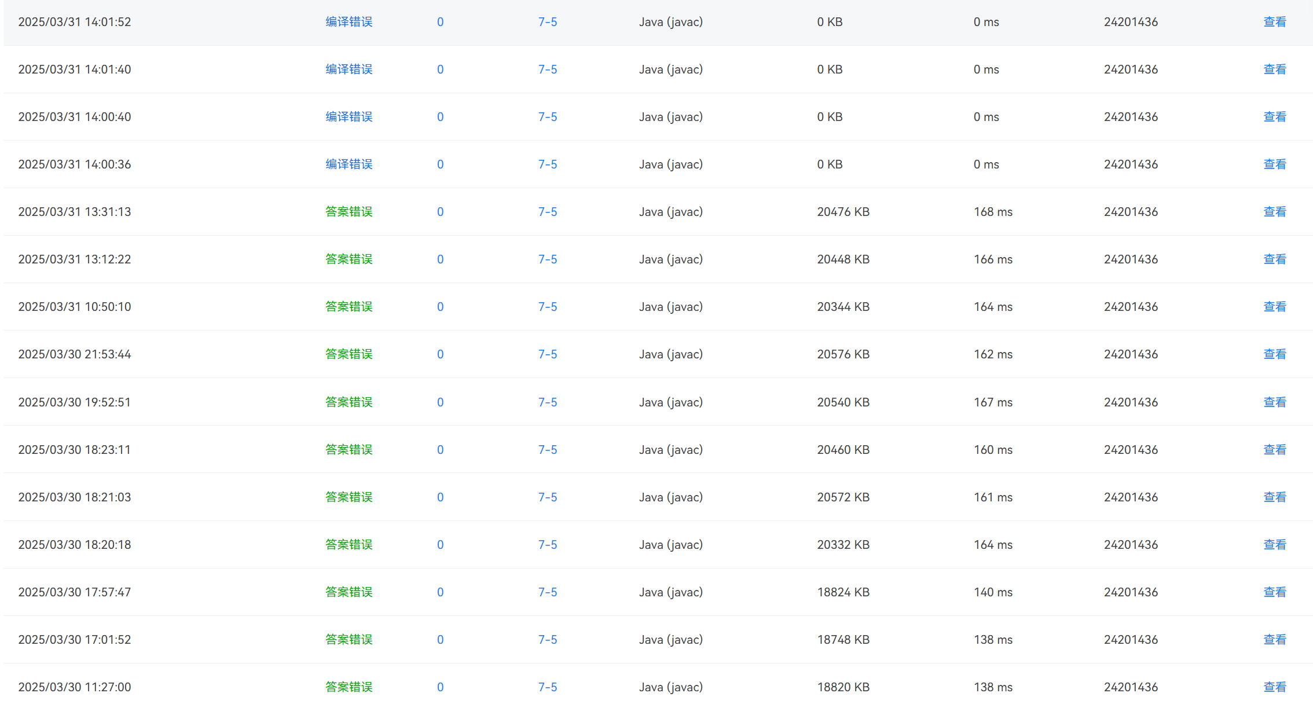Image resolution: width=1313 pixels, height=704 pixels.
Task: Open problem 7-5 in 10:50:10 row
Action: tap(547, 307)
